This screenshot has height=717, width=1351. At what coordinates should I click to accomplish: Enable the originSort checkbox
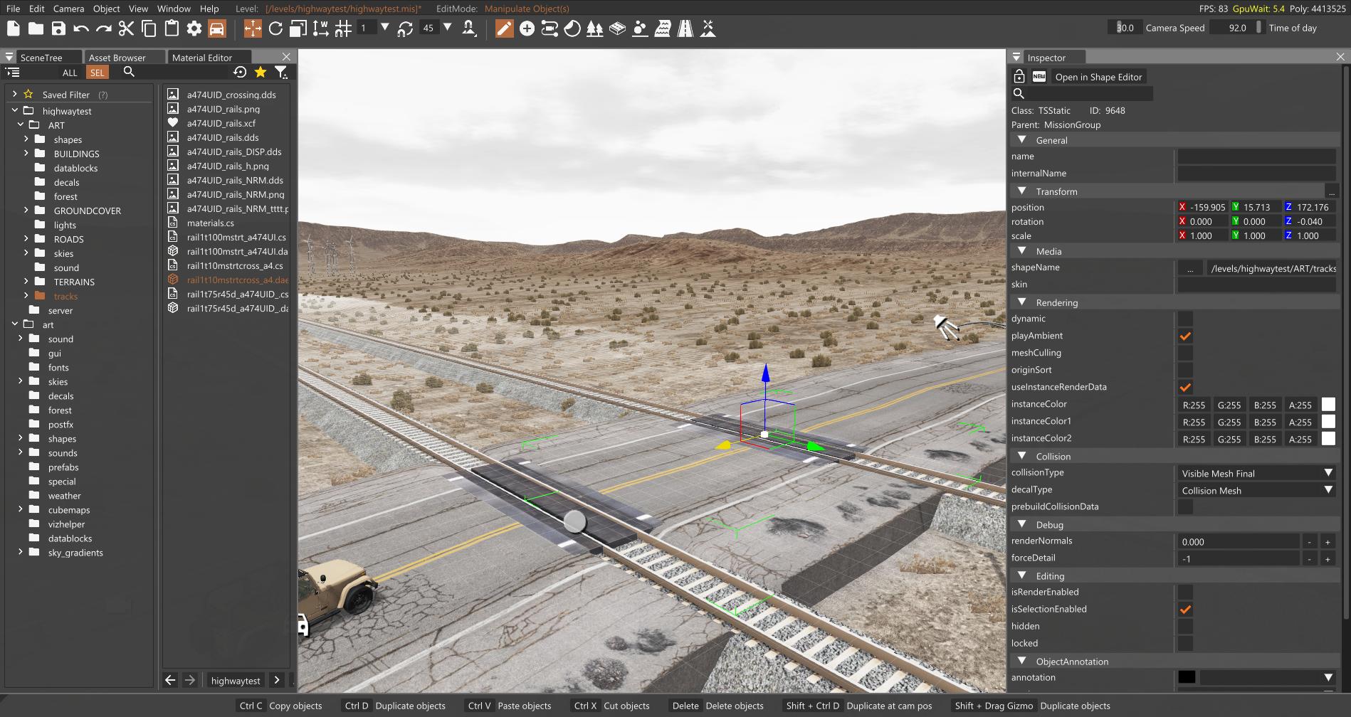(x=1185, y=370)
